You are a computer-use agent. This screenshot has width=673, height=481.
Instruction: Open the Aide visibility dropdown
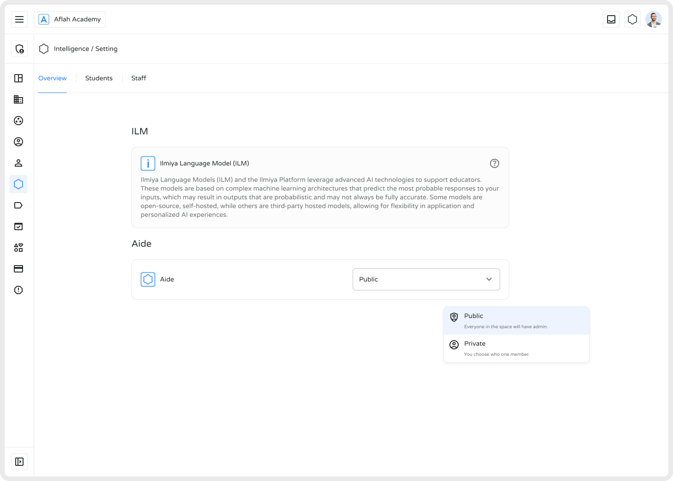(x=426, y=279)
